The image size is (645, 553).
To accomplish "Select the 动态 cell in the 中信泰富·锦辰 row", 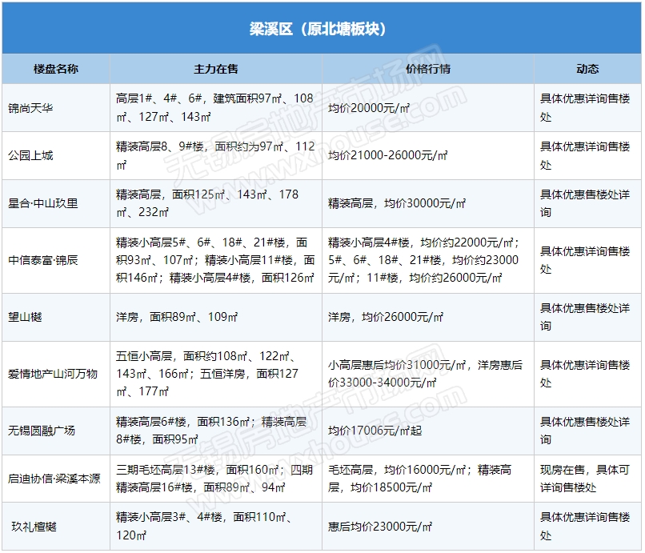I will click(x=587, y=260).
